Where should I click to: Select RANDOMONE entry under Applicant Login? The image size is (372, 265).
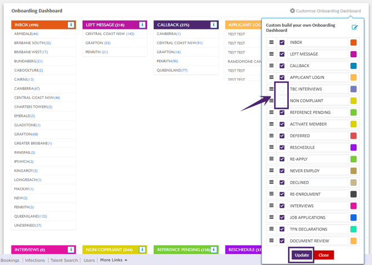pyautogui.click(x=244, y=62)
